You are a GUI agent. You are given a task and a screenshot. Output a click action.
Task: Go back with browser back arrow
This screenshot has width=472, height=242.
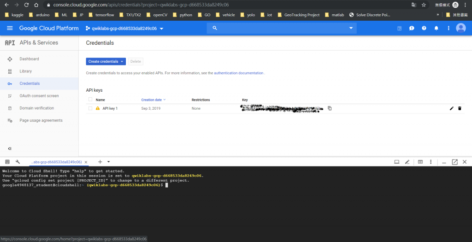pyautogui.click(x=6, y=5)
